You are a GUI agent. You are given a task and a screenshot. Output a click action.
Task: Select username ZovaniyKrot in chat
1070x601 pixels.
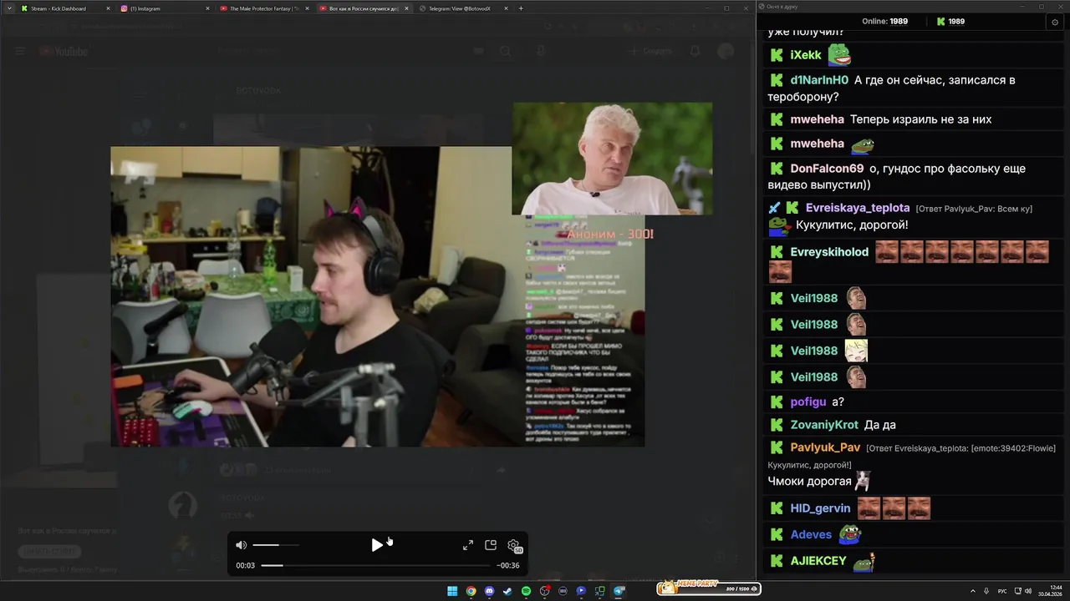[x=824, y=425]
